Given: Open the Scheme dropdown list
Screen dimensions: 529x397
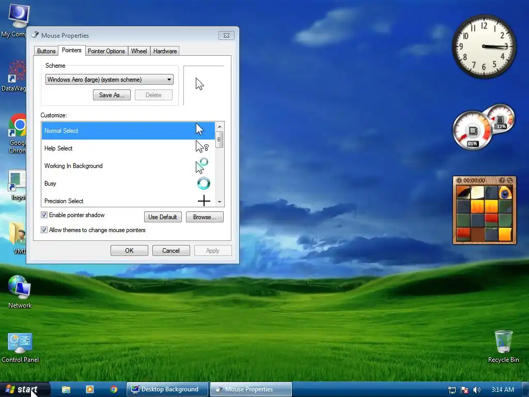Looking at the screenshot, I should 110,80.
